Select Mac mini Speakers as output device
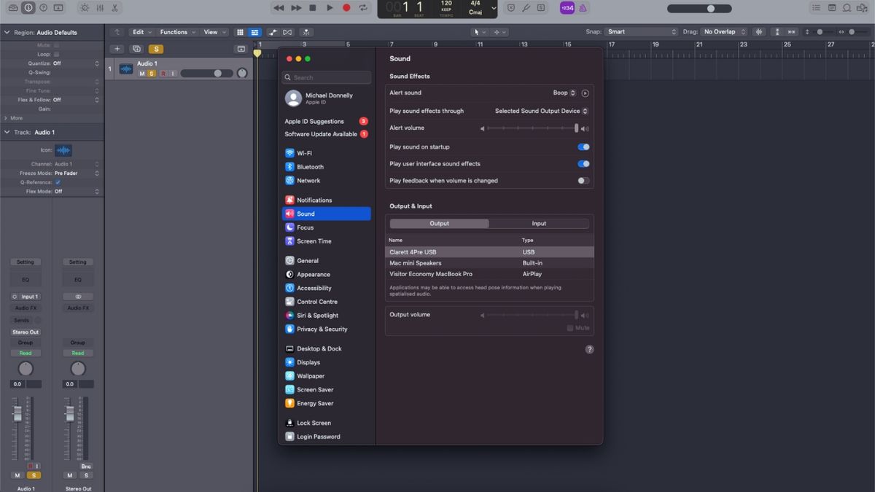This screenshot has height=492, width=875. (437, 262)
